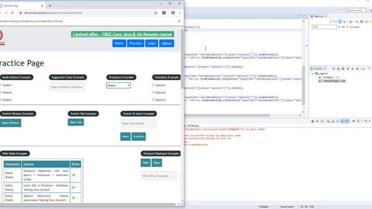The height and width of the screenshot is (209, 372).
Task: Click the Alert button
Action: pos(126,136)
